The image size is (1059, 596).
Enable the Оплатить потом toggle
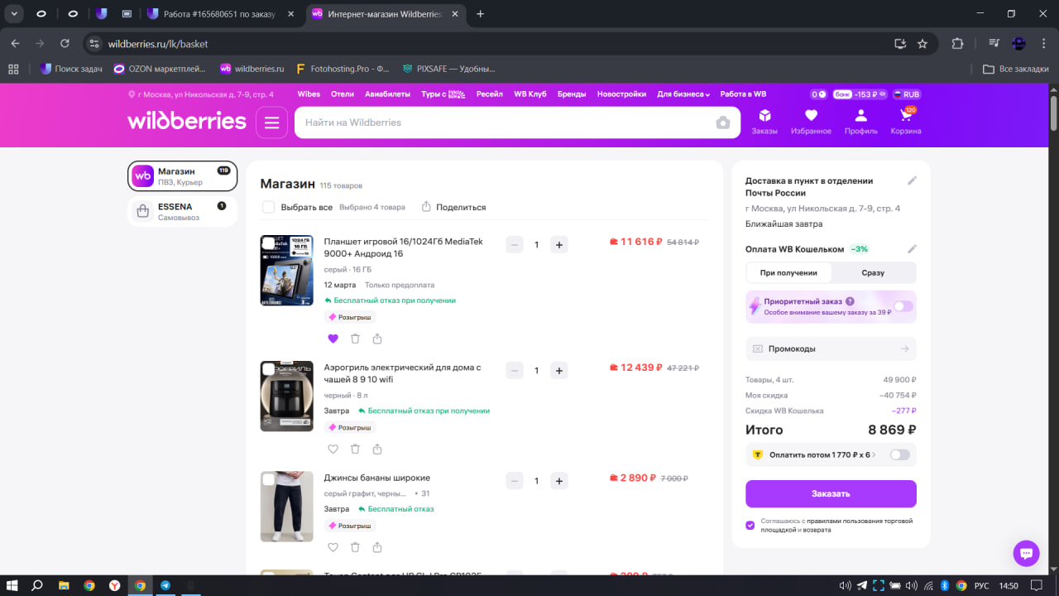pos(899,454)
